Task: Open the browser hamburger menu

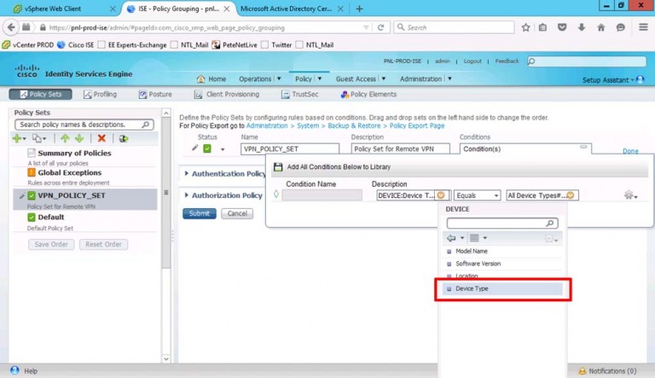Action: point(643,27)
